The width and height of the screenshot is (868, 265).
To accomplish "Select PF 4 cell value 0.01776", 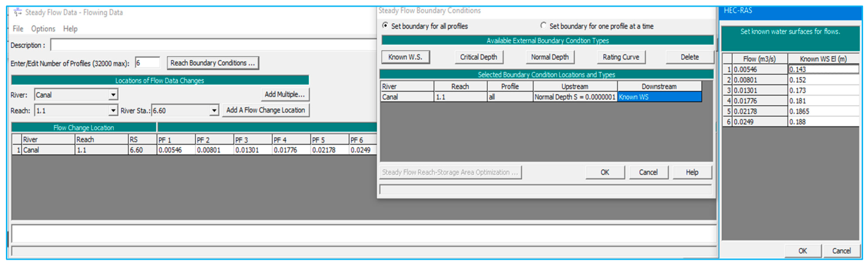I will pos(291,150).
